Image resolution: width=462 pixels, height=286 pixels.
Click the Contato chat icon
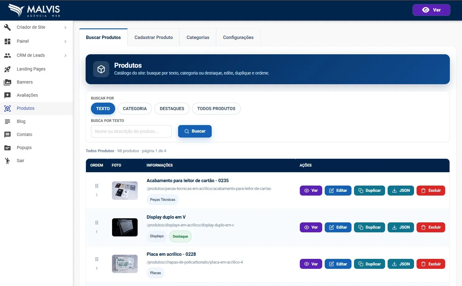pyautogui.click(x=7, y=135)
